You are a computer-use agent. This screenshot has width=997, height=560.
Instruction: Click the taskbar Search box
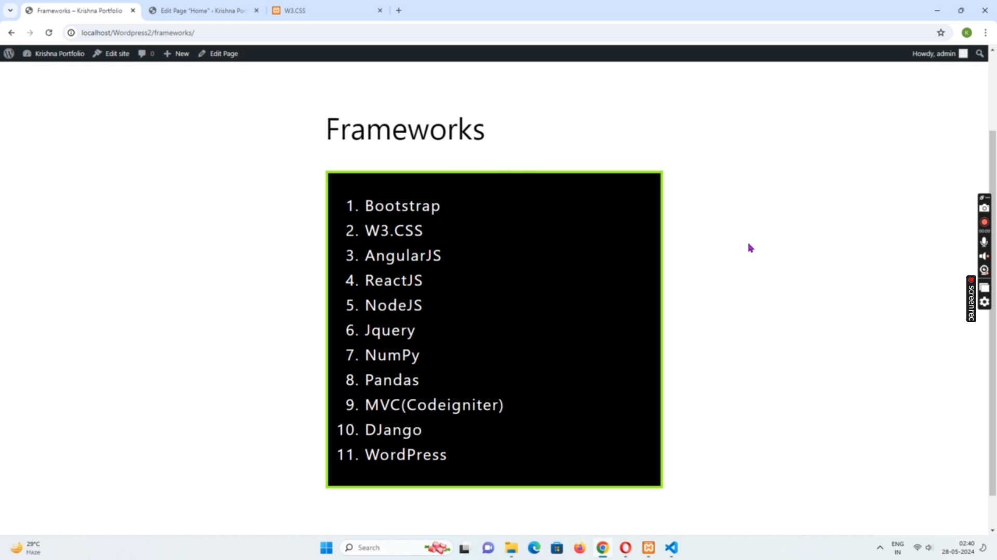click(x=396, y=548)
